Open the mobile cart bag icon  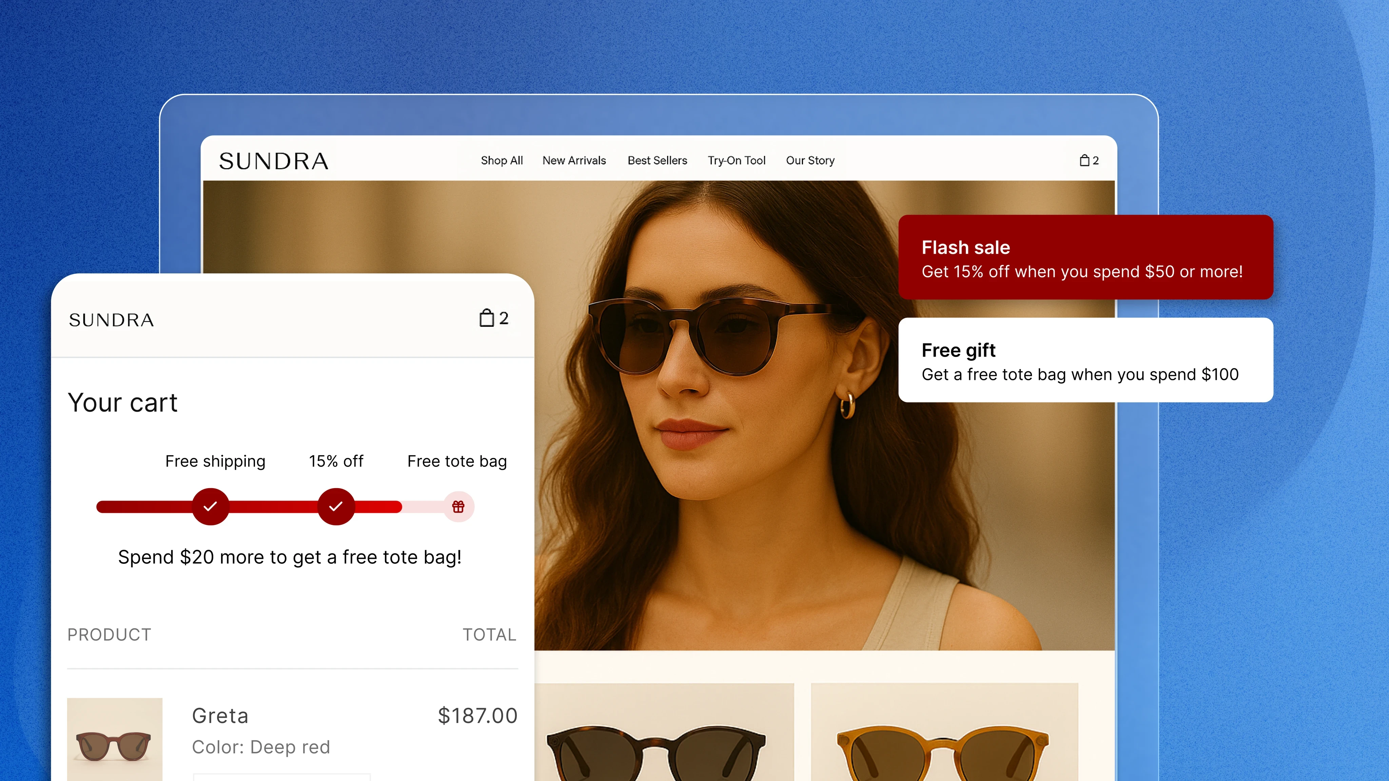point(487,318)
